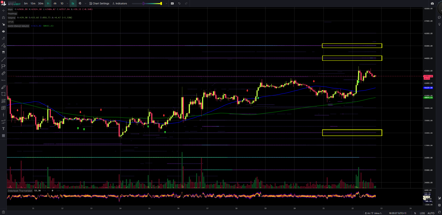This screenshot has width=442, height=215.
Task: Click the VPVR indicator label
Action: click(11, 22)
